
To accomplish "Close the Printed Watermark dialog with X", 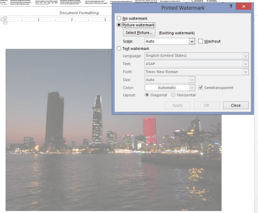I will [x=244, y=7].
